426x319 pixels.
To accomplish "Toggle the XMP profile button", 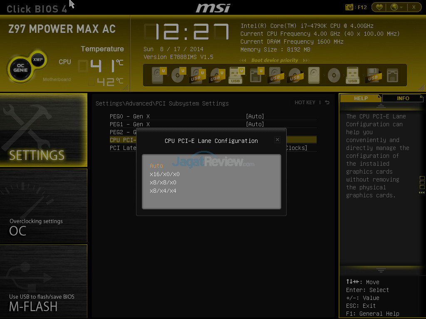I will [38, 59].
